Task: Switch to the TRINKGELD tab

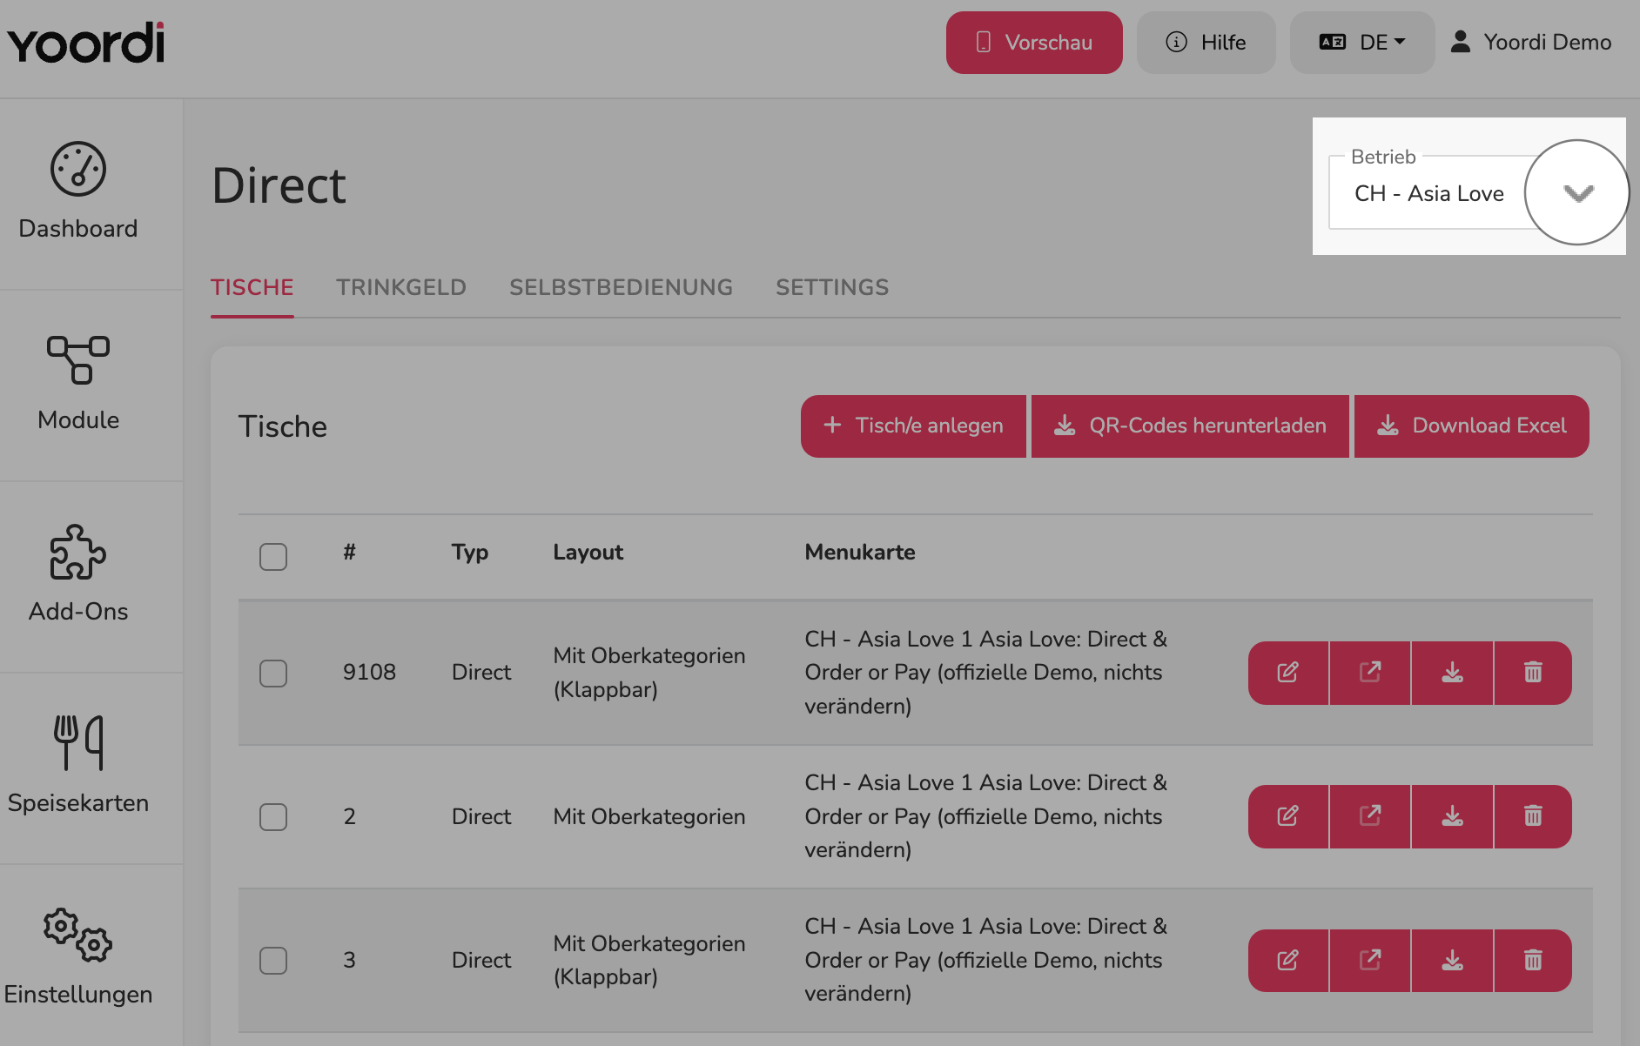Action: [401, 287]
